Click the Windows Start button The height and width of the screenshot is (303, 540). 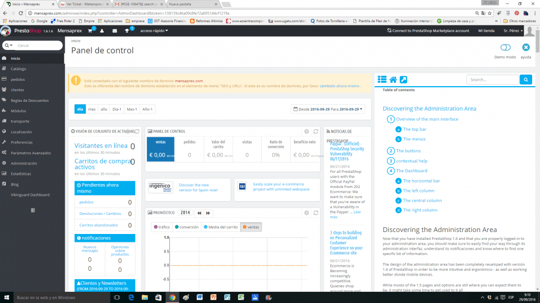[6, 298]
